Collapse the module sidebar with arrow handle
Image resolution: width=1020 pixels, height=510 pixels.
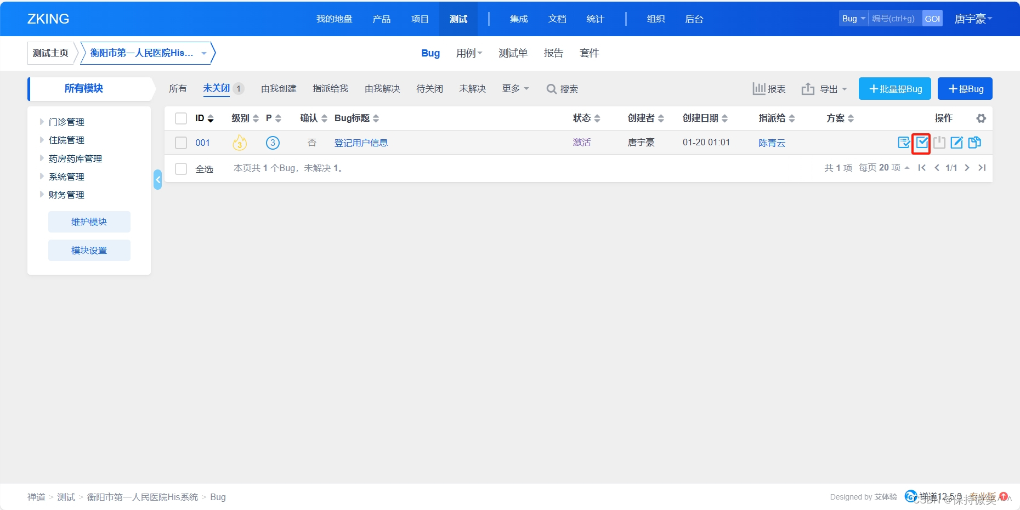click(x=158, y=179)
